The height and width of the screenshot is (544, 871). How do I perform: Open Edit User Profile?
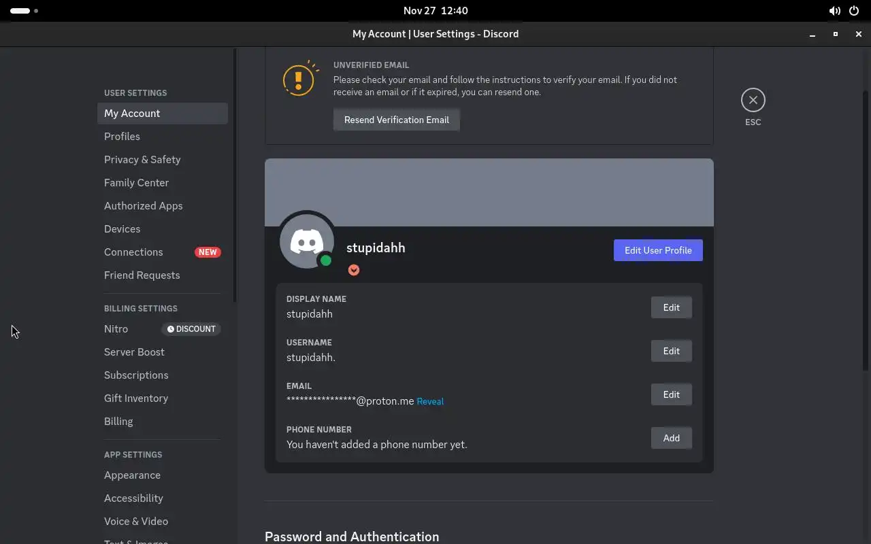[x=658, y=250]
